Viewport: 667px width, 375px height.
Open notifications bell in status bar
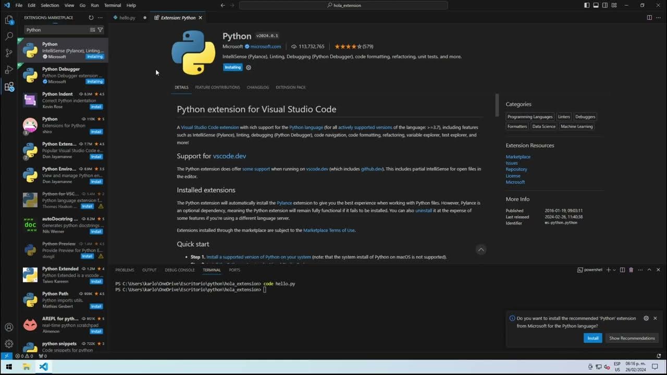point(659,356)
